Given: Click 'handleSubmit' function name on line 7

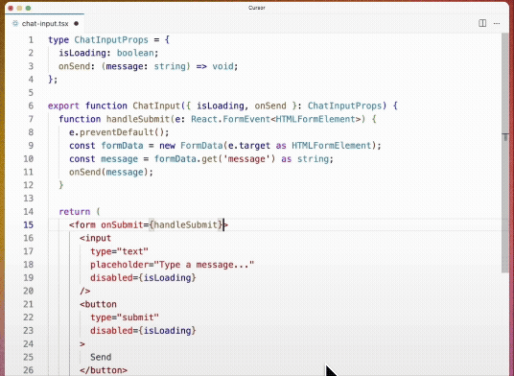Looking at the screenshot, I should tap(138, 119).
